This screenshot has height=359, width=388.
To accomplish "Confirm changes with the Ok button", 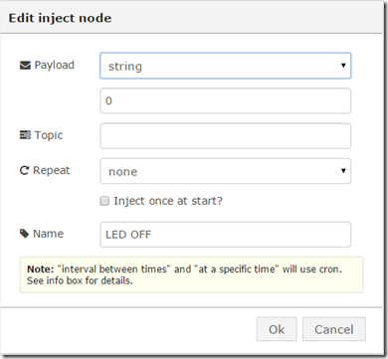I will click(277, 329).
